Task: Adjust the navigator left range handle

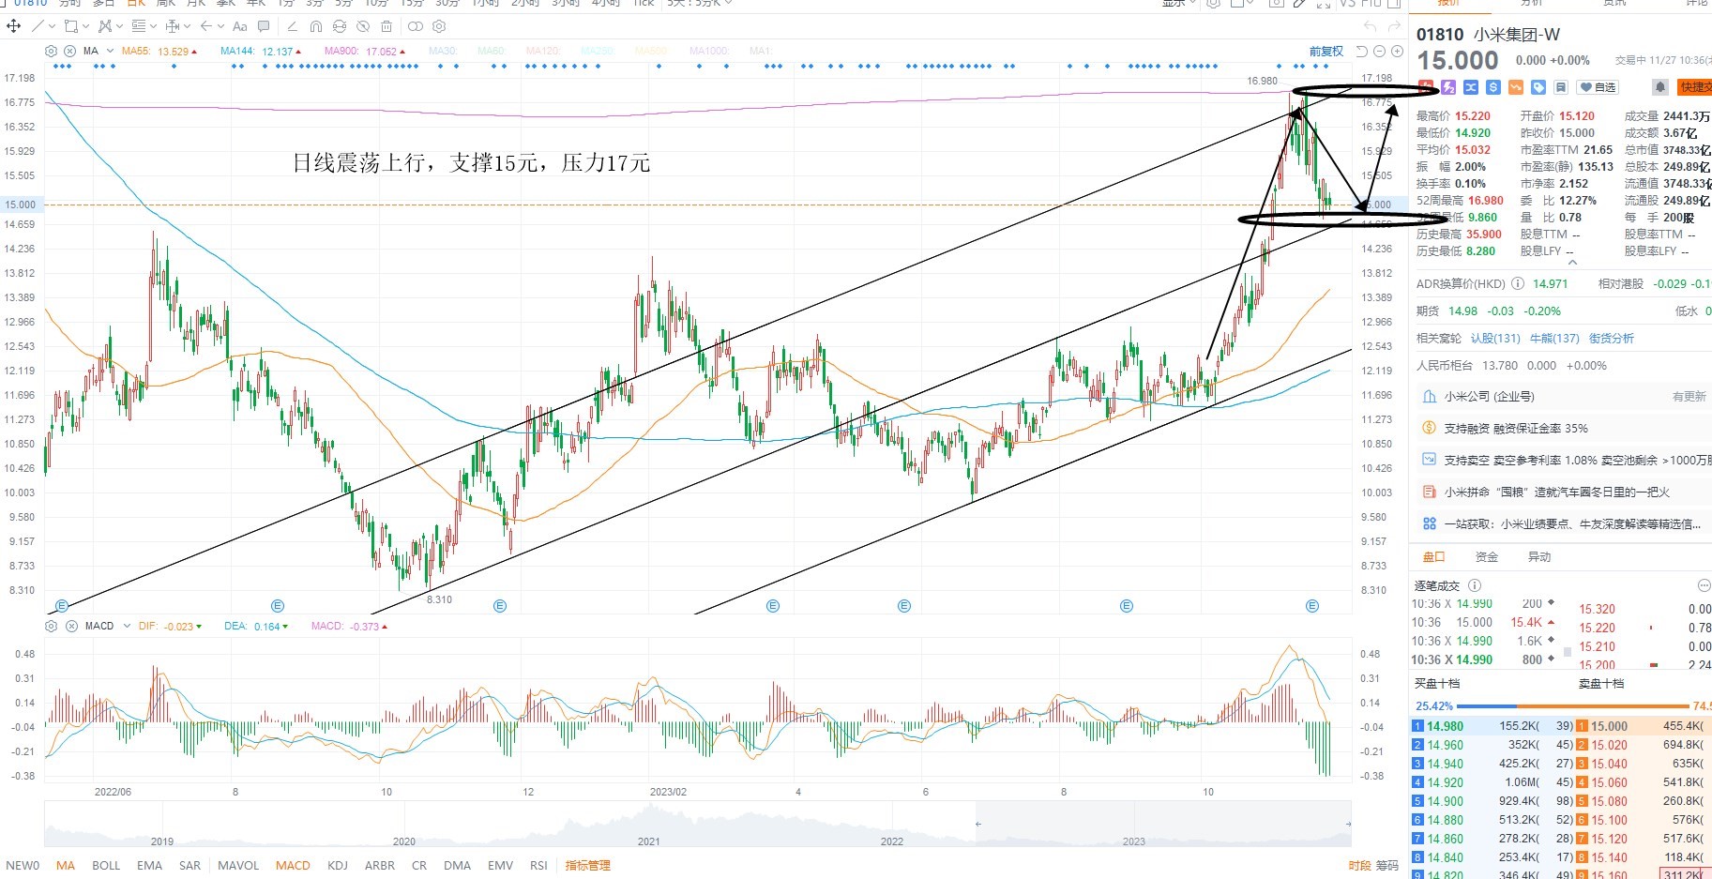Action: [977, 824]
